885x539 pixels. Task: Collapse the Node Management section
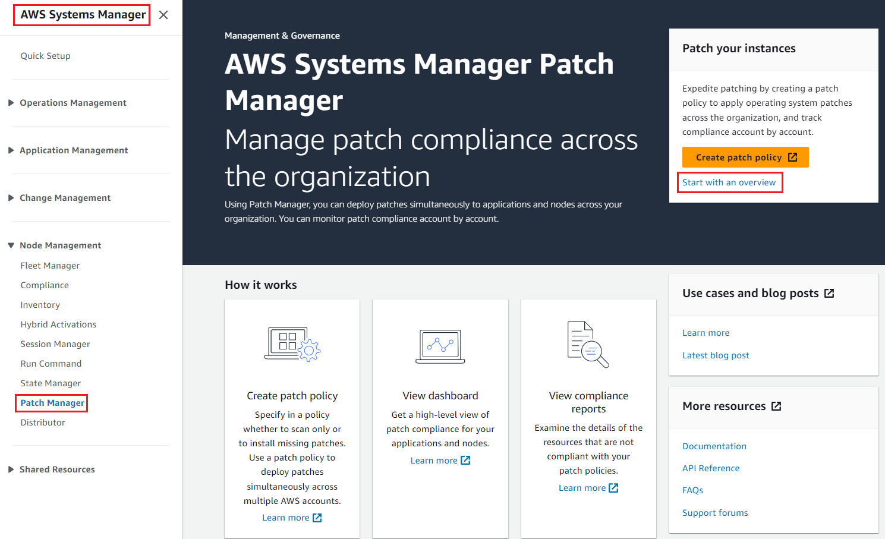[11, 245]
